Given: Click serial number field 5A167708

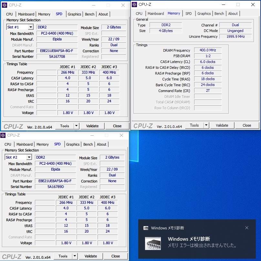Looking at the screenshot, I should [x=57, y=57].
